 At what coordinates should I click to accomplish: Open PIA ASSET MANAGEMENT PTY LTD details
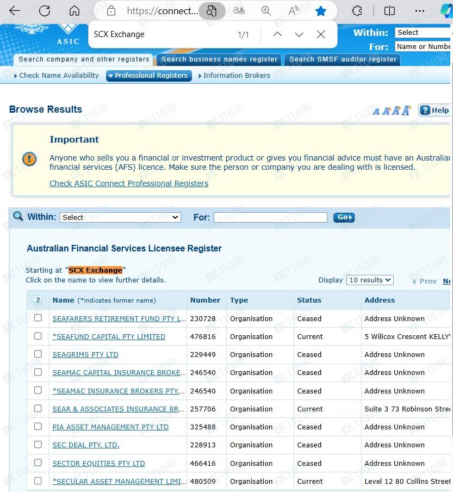pyautogui.click(x=110, y=427)
